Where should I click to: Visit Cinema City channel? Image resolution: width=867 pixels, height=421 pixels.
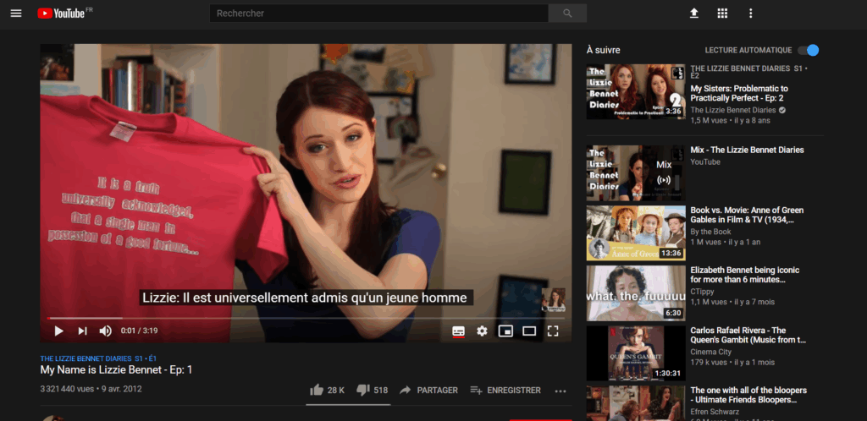pyautogui.click(x=710, y=352)
